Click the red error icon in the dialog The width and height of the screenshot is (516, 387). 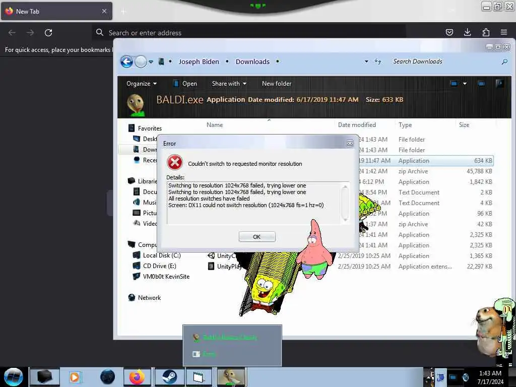(175, 163)
